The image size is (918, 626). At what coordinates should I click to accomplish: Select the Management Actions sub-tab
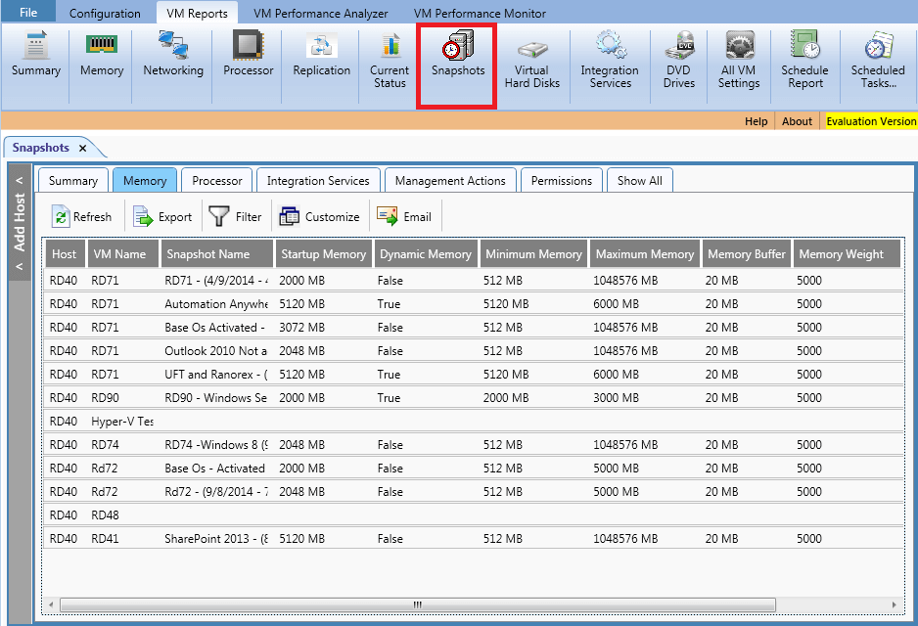[450, 180]
